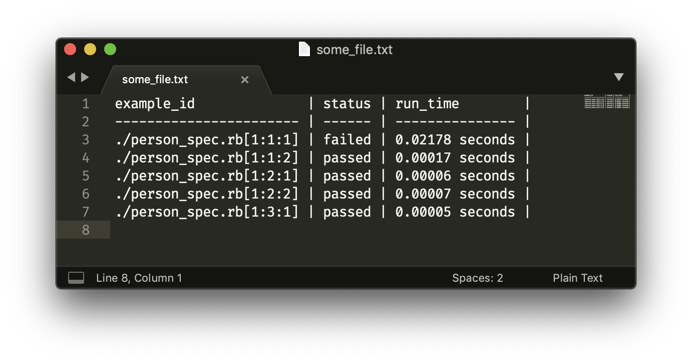Viewport: 692px width, 363px height.
Task: Click the green full-screen window button
Action: click(110, 49)
